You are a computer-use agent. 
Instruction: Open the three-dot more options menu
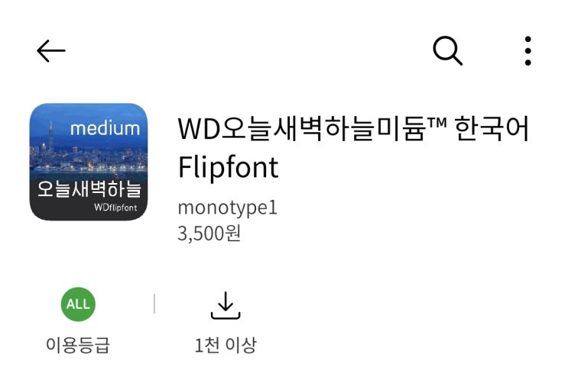click(527, 51)
